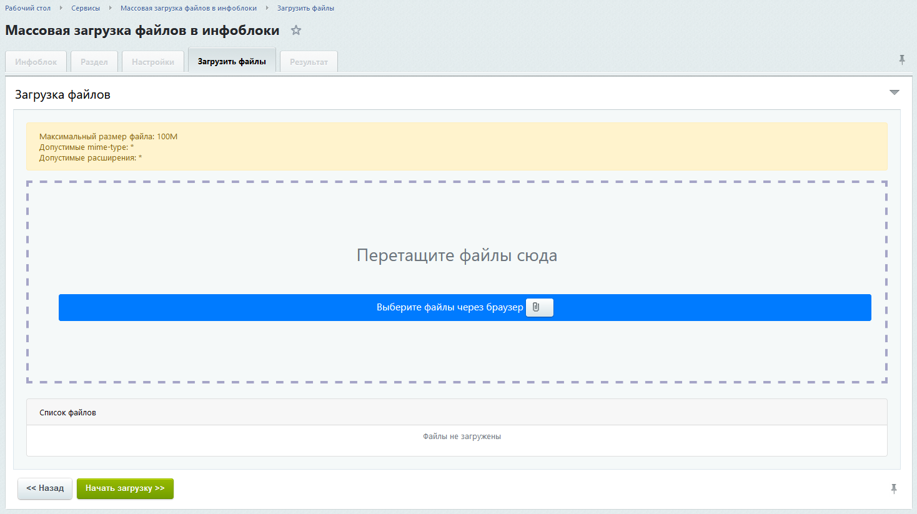
Task: Open the Настройки tab
Action: coord(153,62)
